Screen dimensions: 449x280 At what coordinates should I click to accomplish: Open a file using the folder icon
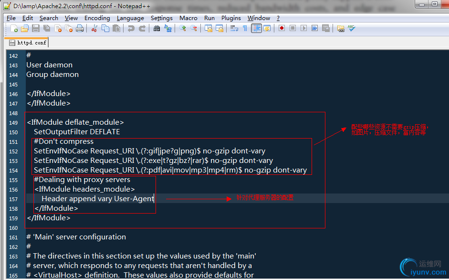point(25,28)
